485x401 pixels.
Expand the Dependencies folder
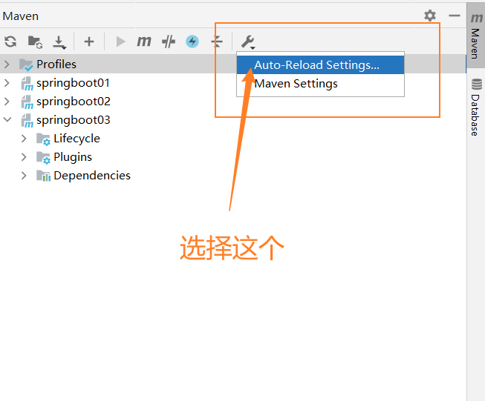[x=24, y=176]
